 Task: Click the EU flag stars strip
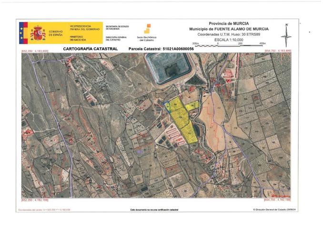pos(21,33)
